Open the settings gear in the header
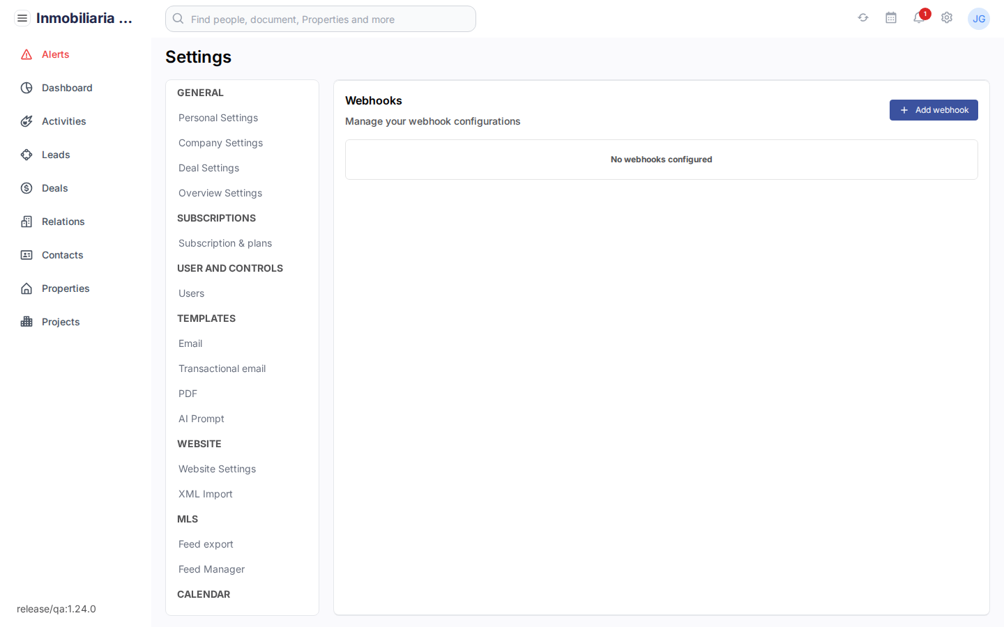1004x627 pixels. pyautogui.click(x=947, y=18)
